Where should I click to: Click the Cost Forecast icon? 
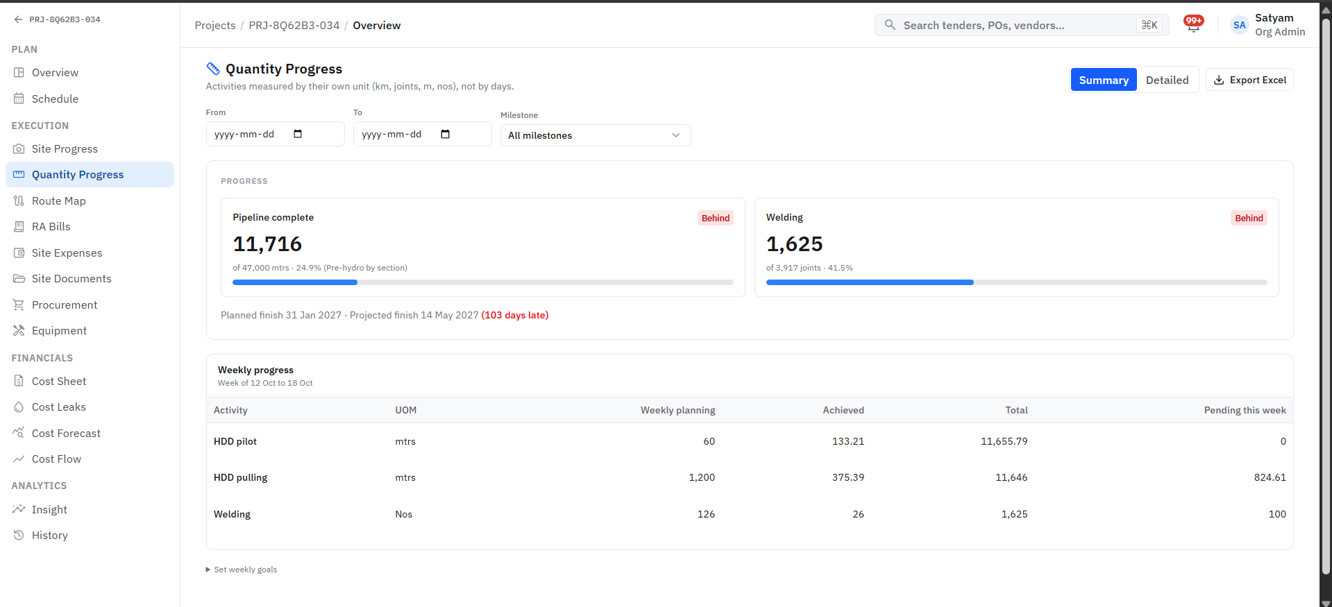19,432
